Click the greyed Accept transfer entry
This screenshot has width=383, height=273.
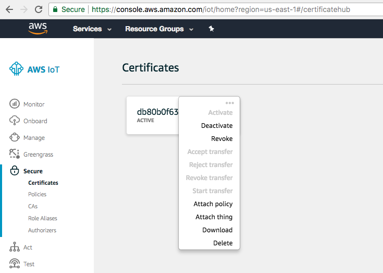tap(210, 152)
